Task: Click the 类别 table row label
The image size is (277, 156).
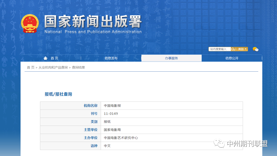Action: point(94,122)
